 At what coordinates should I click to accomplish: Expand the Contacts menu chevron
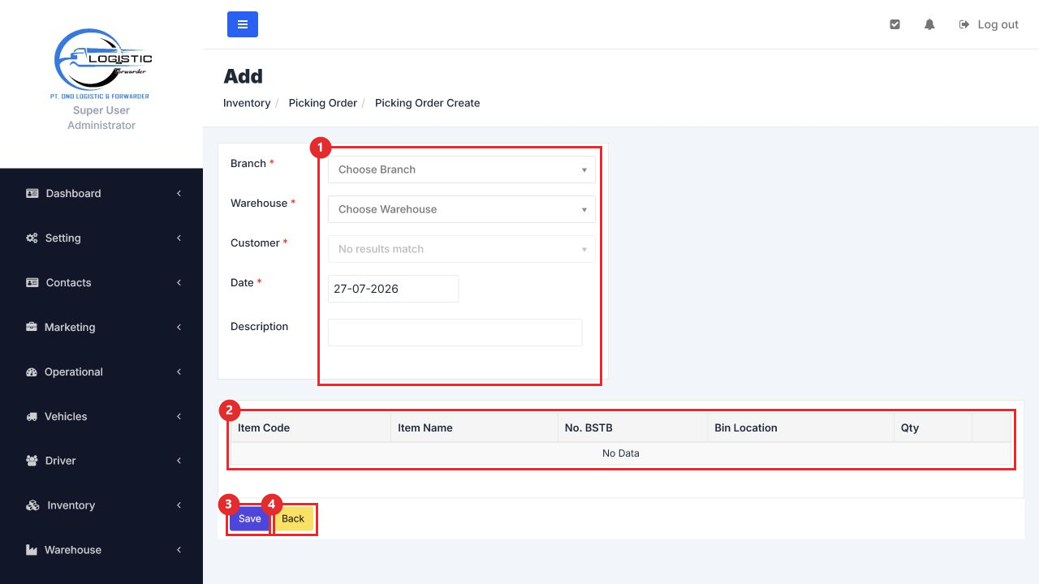coord(179,282)
